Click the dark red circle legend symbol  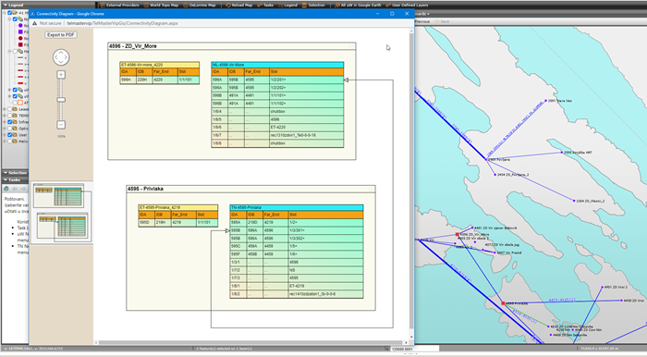(x=20, y=39)
